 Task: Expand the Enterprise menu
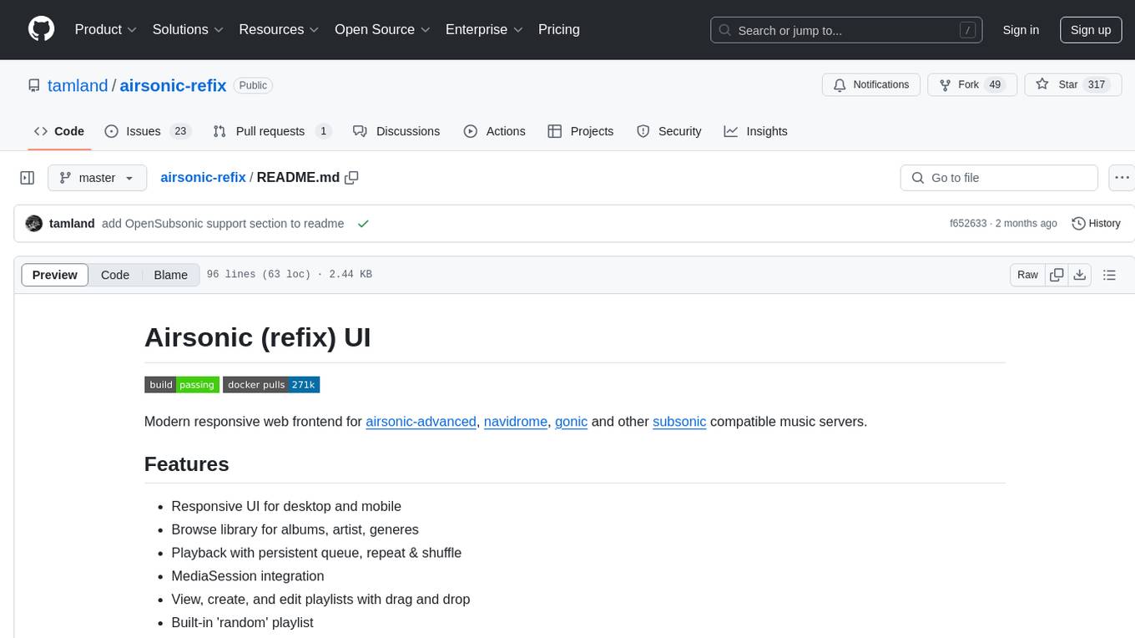484,29
